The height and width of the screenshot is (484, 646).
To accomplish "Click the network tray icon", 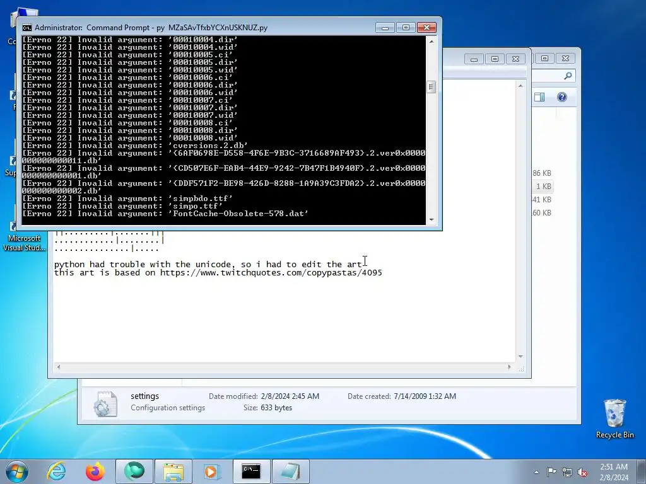I will [567, 472].
